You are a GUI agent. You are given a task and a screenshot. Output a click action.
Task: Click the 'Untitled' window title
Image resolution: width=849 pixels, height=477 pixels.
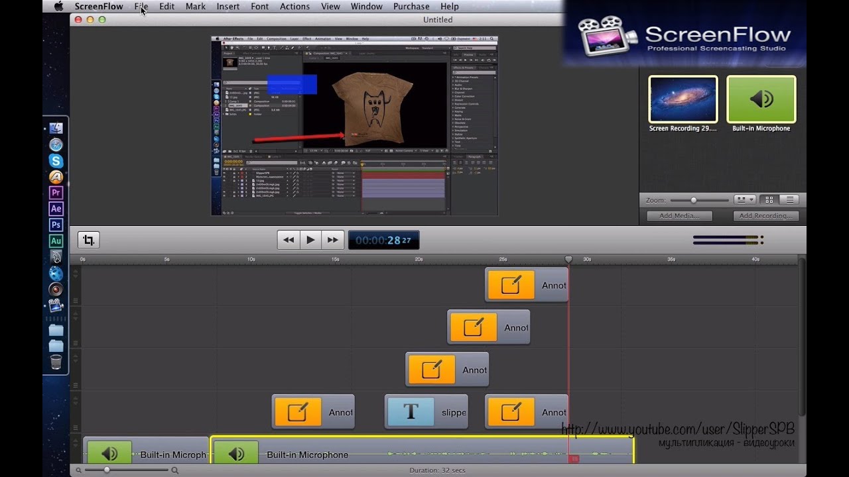point(438,20)
